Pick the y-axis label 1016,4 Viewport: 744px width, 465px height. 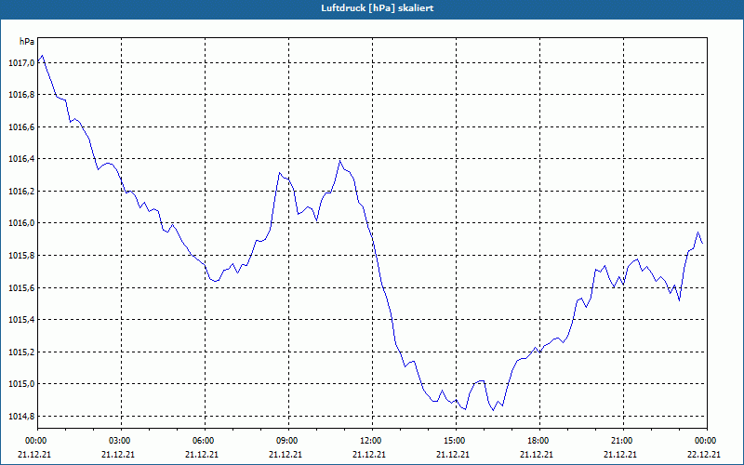21,159
